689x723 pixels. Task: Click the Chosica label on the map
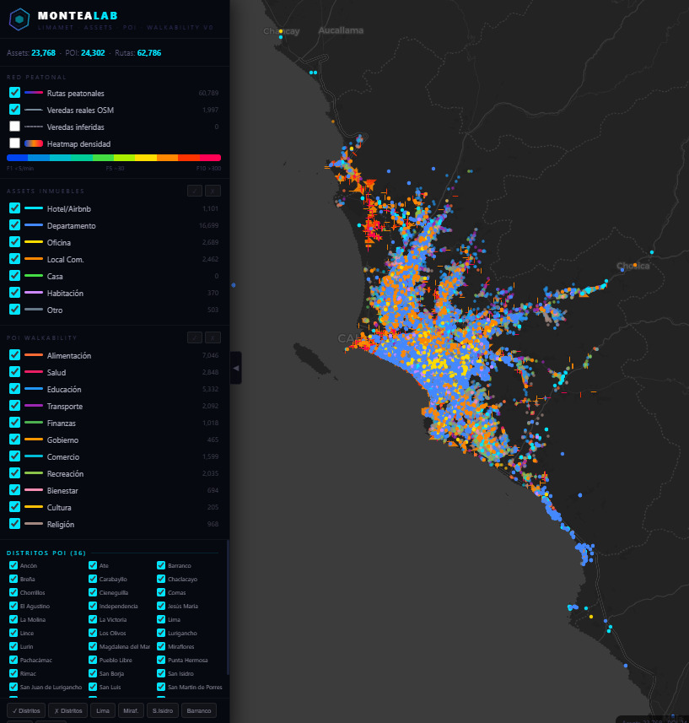632,266
